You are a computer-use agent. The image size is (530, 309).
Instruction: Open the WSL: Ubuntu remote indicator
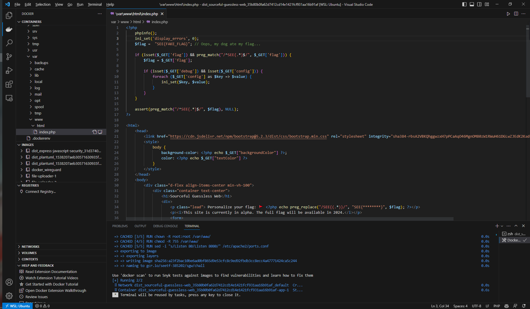coord(17,306)
